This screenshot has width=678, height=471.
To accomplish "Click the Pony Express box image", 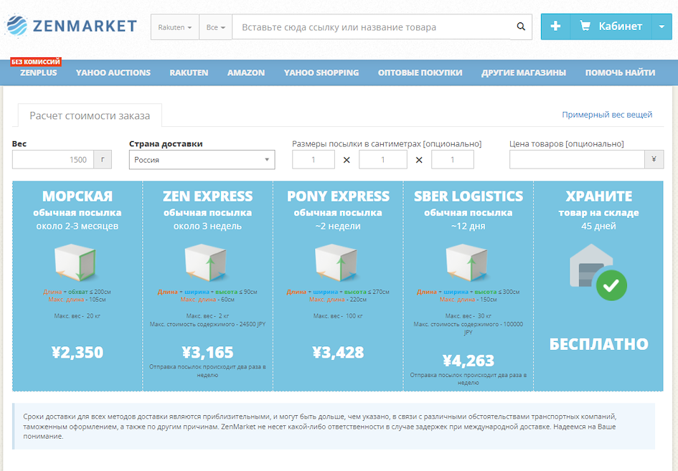I will tap(336, 262).
